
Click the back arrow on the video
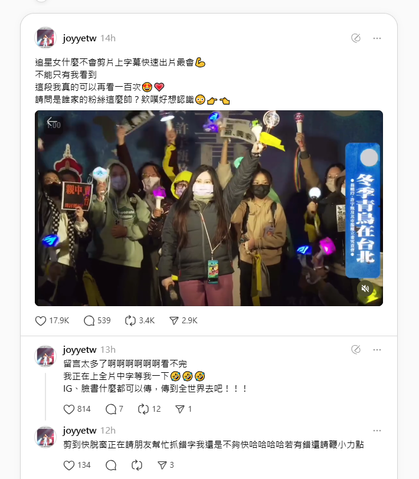pos(52,122)
